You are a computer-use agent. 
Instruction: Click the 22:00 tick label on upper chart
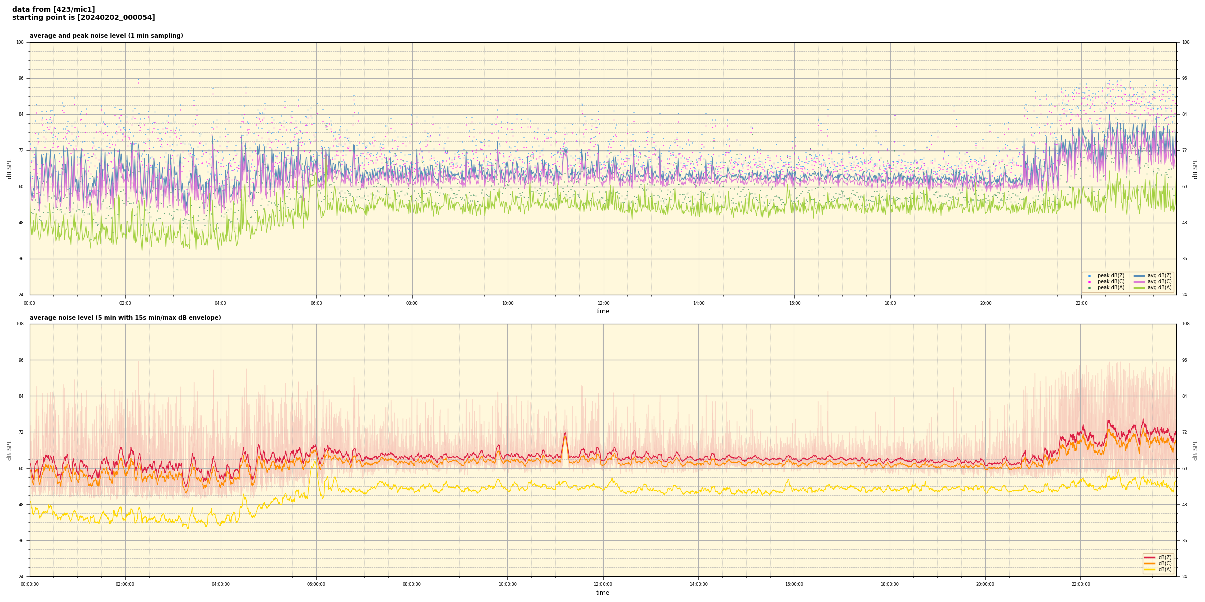point(1081,303)
